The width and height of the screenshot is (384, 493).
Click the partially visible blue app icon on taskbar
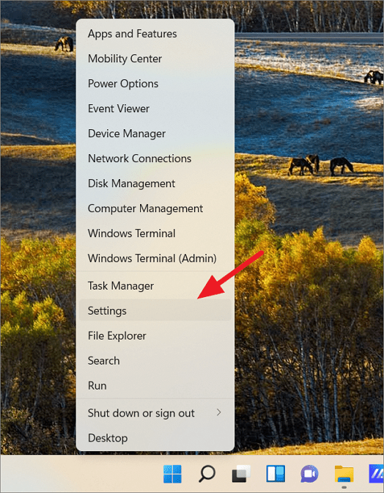(x=377, y=474)
